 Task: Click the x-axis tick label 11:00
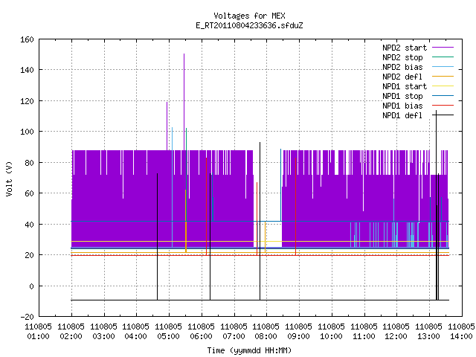(x=364, y=336)
